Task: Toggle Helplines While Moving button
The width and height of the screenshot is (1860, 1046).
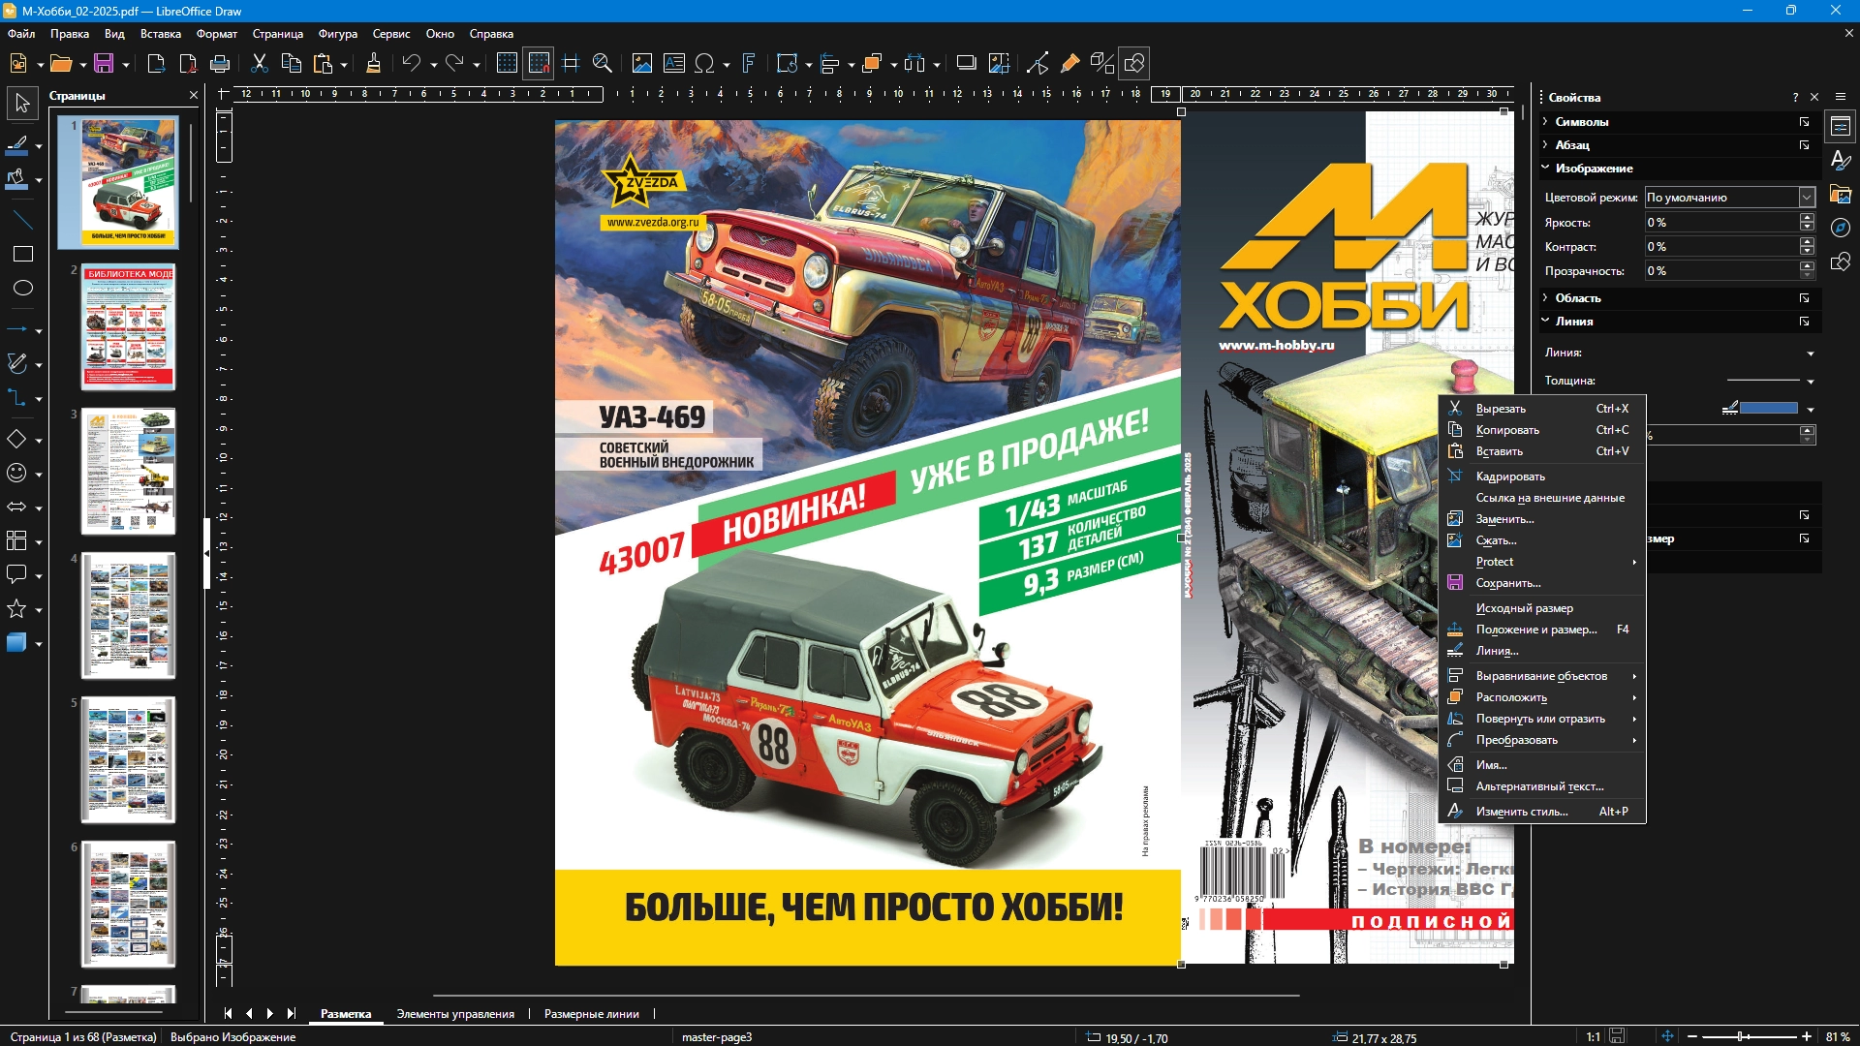Action: tap(571, 64)
